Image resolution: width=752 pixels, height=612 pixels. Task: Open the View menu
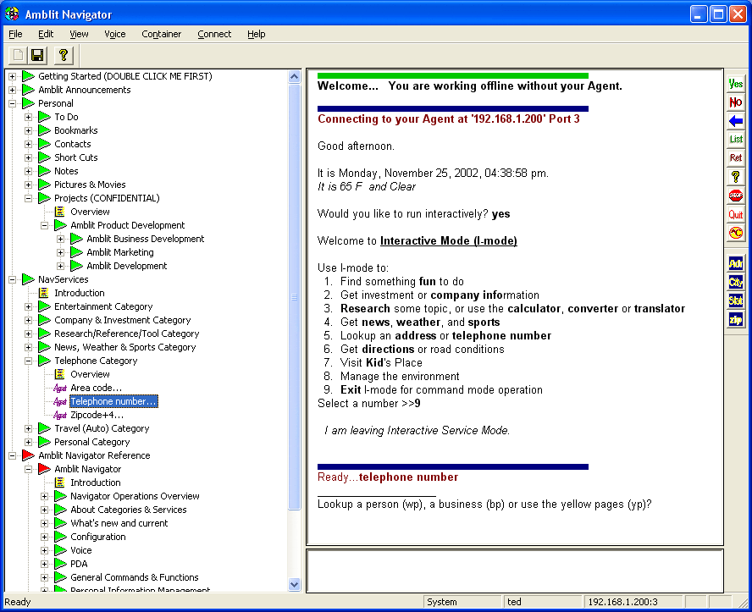click(x=79, y=34)
